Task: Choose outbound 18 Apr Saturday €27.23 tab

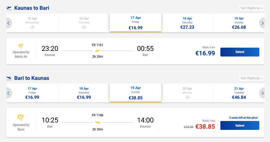Action: click(x=187, y=23)
